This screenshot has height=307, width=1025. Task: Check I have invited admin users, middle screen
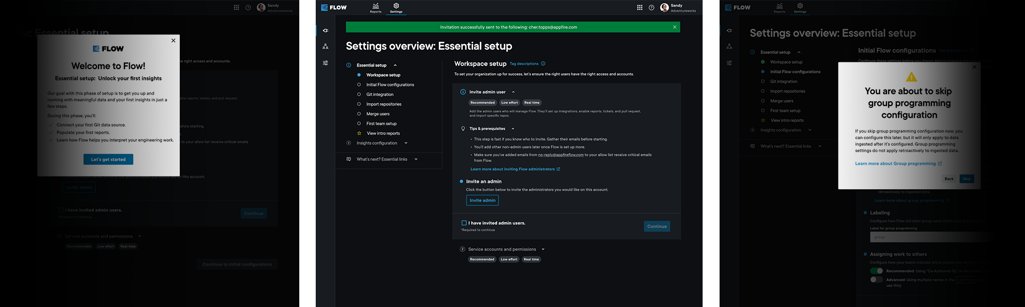click(x=464, y=223)
